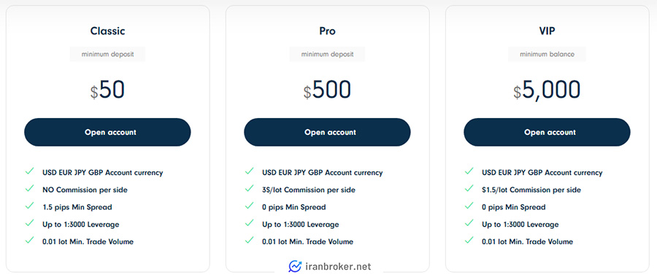657x277 pixels.
Task: Click the checkmark beside $1.5/lot Commission per side
Action: (469, 188)
